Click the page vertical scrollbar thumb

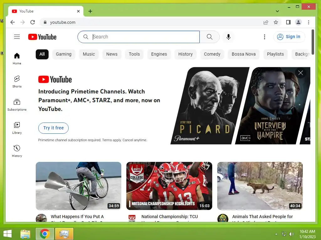(313, 42)
